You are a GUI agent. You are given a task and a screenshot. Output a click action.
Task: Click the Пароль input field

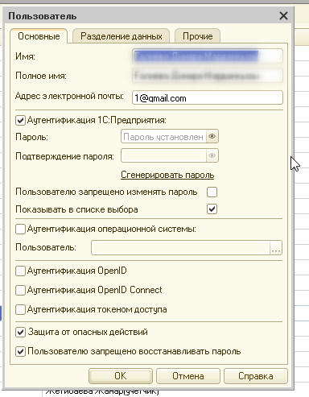pos(163,136)
